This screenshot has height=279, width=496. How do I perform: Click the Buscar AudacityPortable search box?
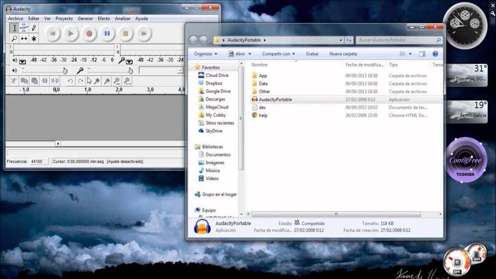tap(399, 40)
